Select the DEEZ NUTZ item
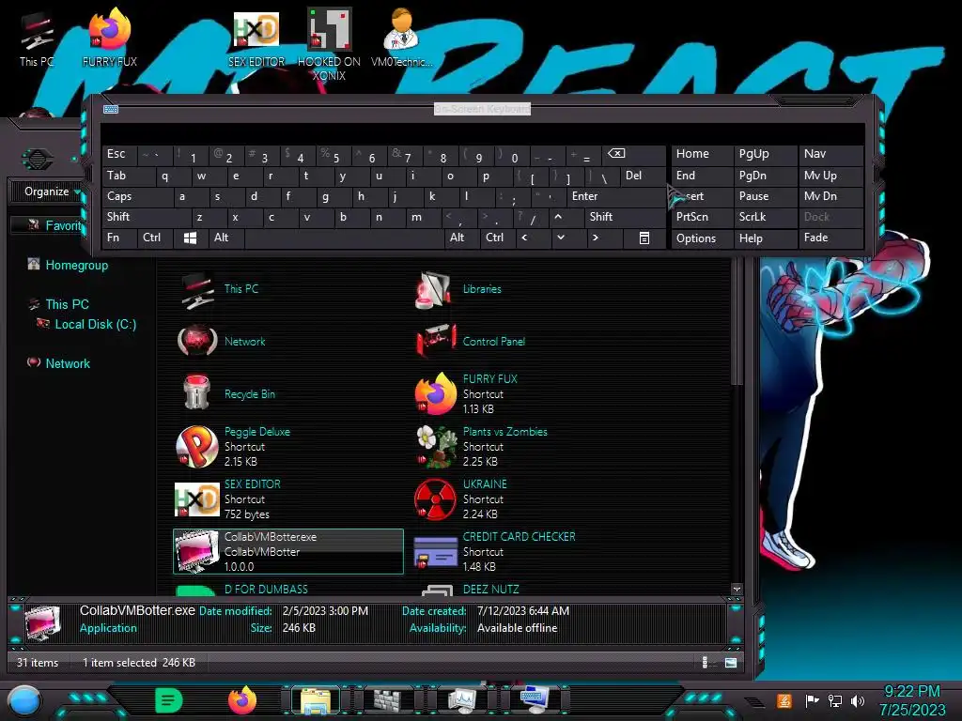This screenshot has width=962, height=721. pos(472,590)
